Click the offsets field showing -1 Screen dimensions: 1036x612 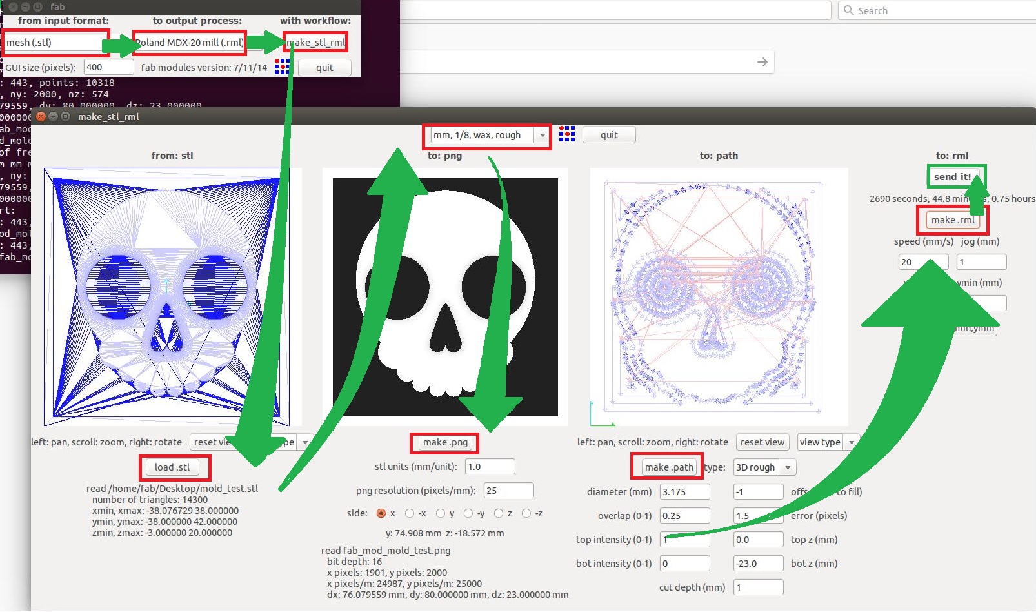point(759,492)
